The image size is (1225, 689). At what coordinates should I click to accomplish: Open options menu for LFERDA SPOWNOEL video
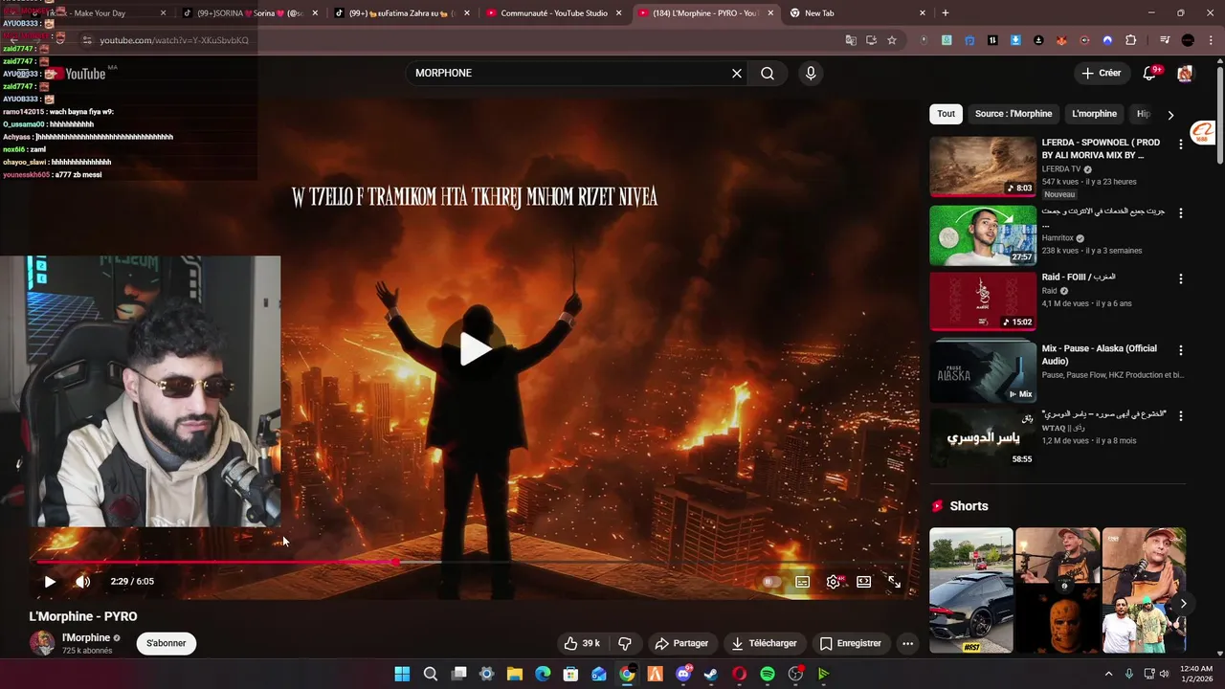coord(1180,144)
